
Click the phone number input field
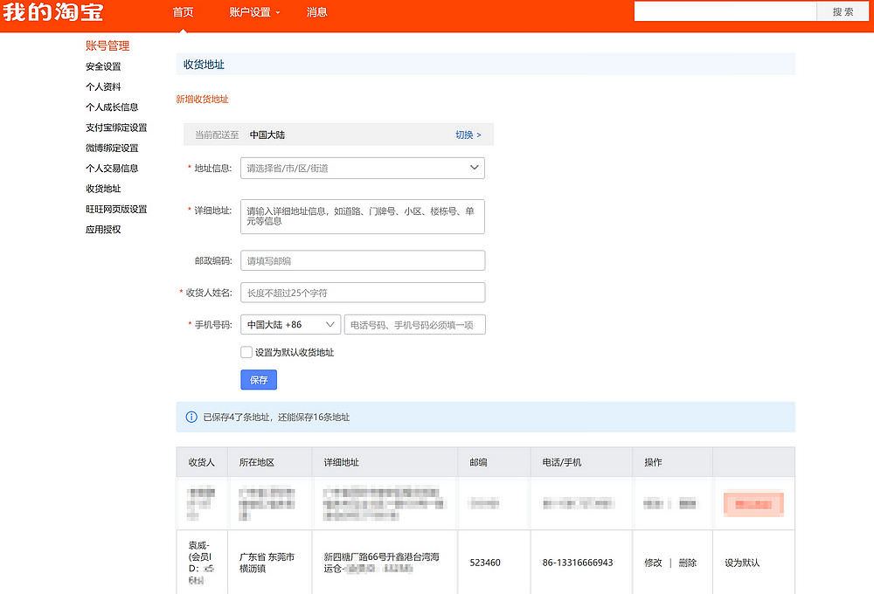pos(414,324)
